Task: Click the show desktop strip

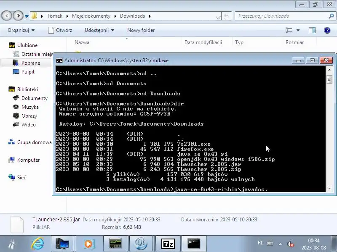Action: point(334,244)
